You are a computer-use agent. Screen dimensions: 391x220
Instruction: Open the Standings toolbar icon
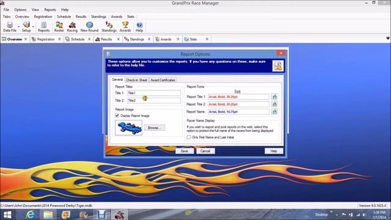(109, 27)
